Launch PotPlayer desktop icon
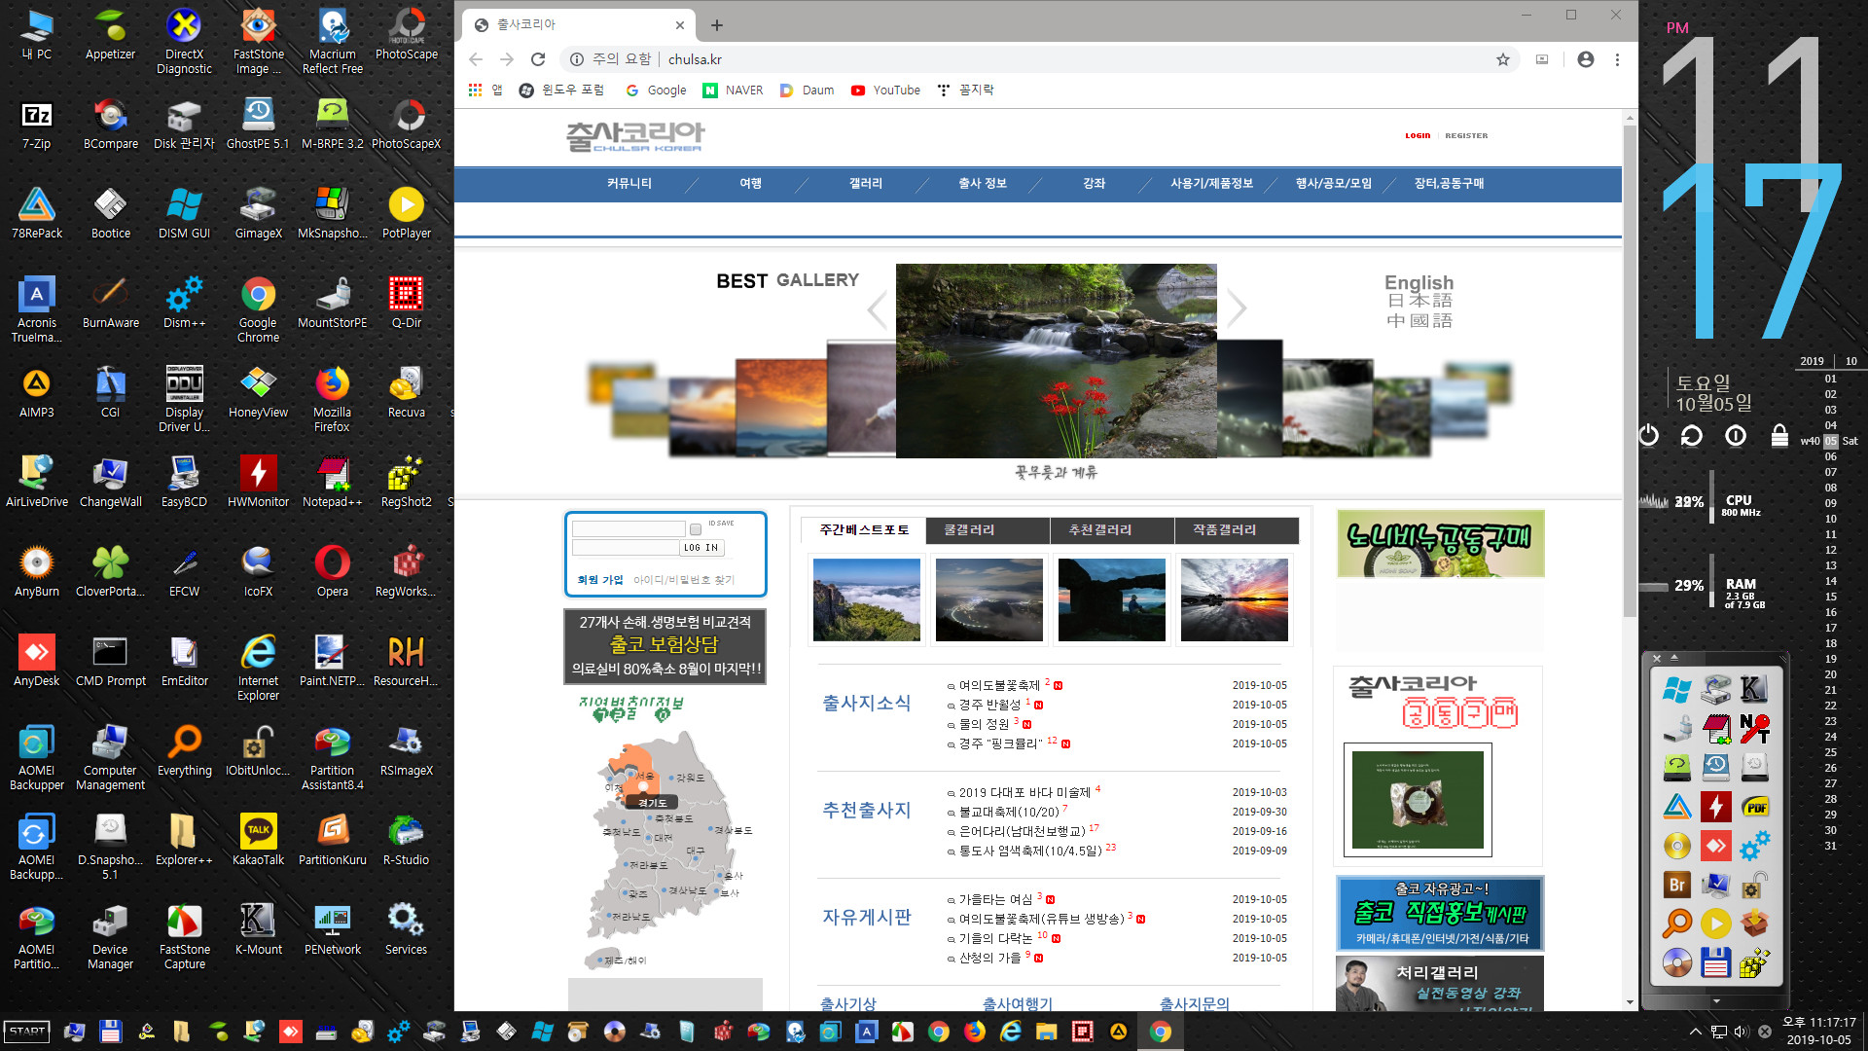The image size is (1868, 1051). [406, 214]
